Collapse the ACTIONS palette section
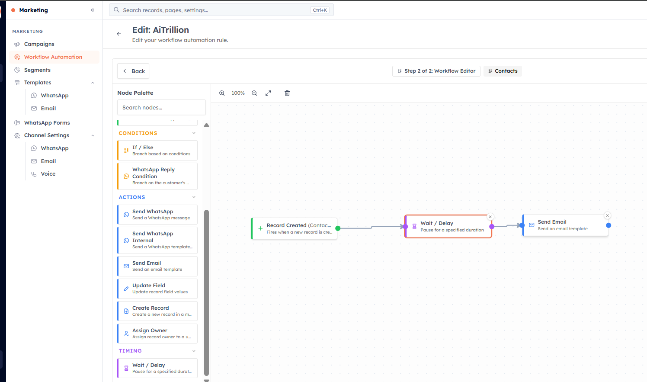647x382 pixels. click(194, 197)
